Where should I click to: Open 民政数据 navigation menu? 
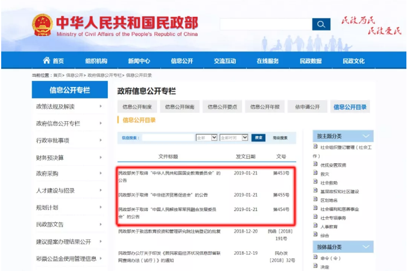(x=311, y=61)
